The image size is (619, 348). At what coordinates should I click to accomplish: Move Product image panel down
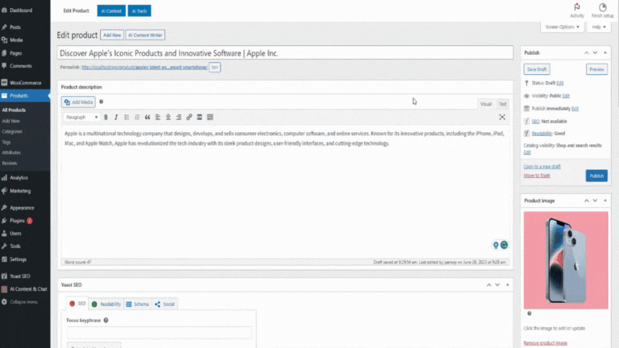coord(595,201)
